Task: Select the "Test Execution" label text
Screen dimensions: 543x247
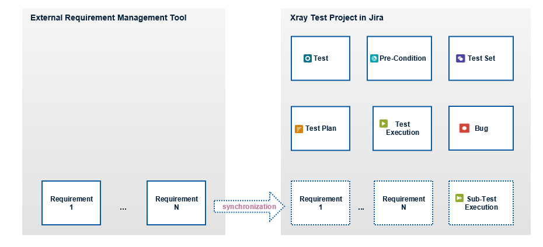Action: (402, 128)
